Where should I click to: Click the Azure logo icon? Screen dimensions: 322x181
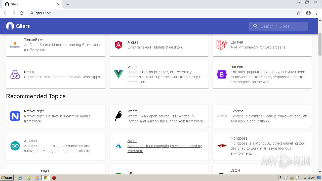118,146
